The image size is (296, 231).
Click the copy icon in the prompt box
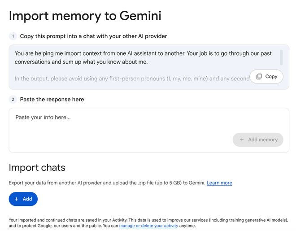coord(259,77)
